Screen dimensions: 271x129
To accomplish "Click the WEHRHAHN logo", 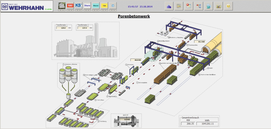I will coord(27,6).
